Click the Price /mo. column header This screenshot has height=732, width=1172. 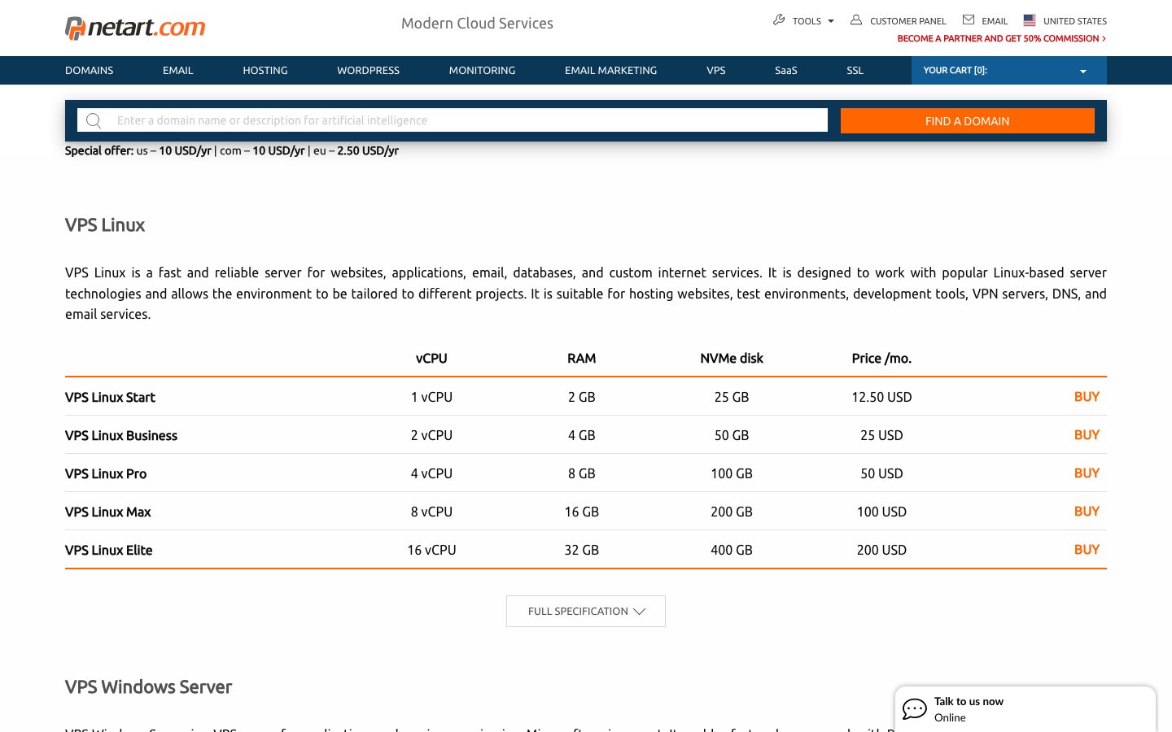click(881, 359)
